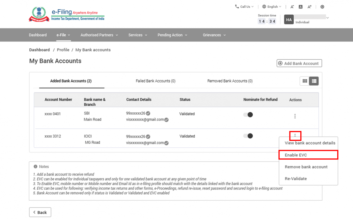Expand the e-File menu chevron

(x=69, y=35)
